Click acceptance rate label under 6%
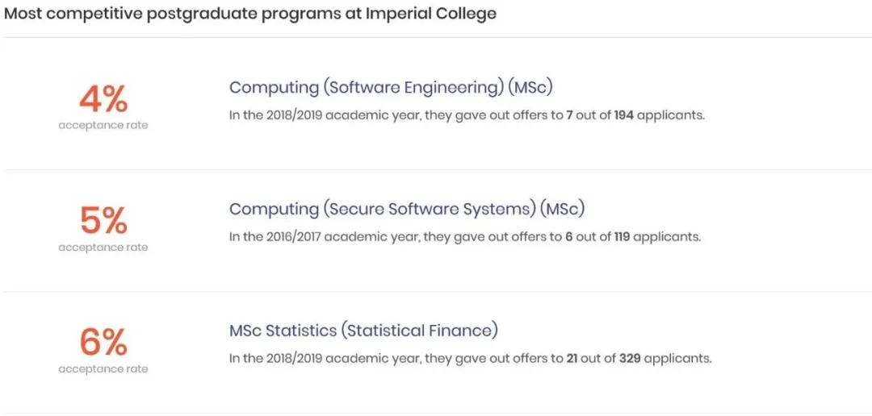The height and width of the screenshot is (416, 872). 103,369
